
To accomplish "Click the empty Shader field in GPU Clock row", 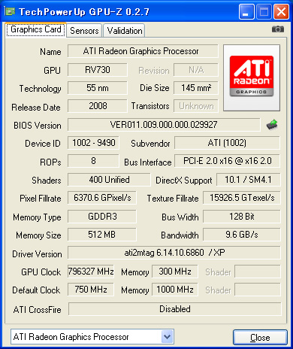I will point(258,272).
